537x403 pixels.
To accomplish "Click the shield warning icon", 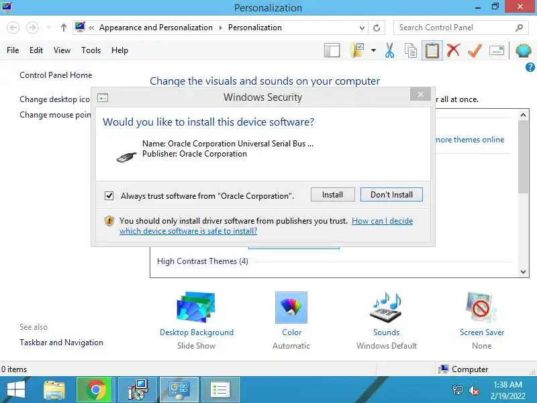I will [109, 221].
